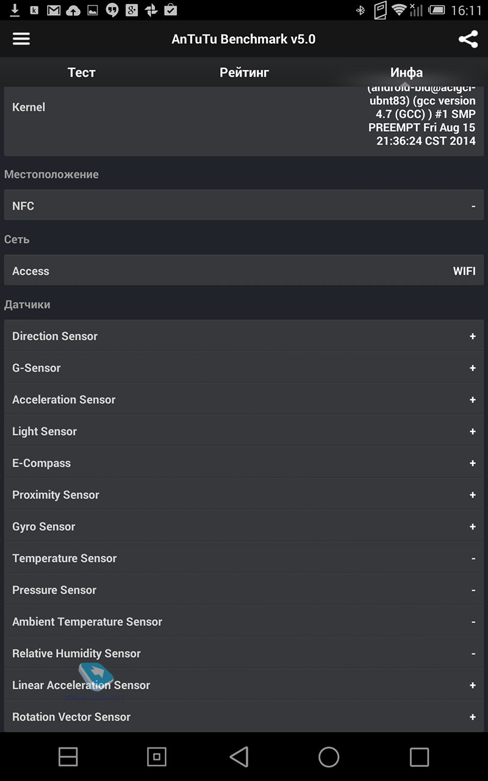Screen dimensions: 488x781
Task: Open the Gmail notification icon
Action: [x=54, y=10]
